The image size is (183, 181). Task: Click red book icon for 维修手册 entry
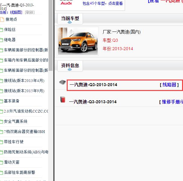[x=63, y=99]
